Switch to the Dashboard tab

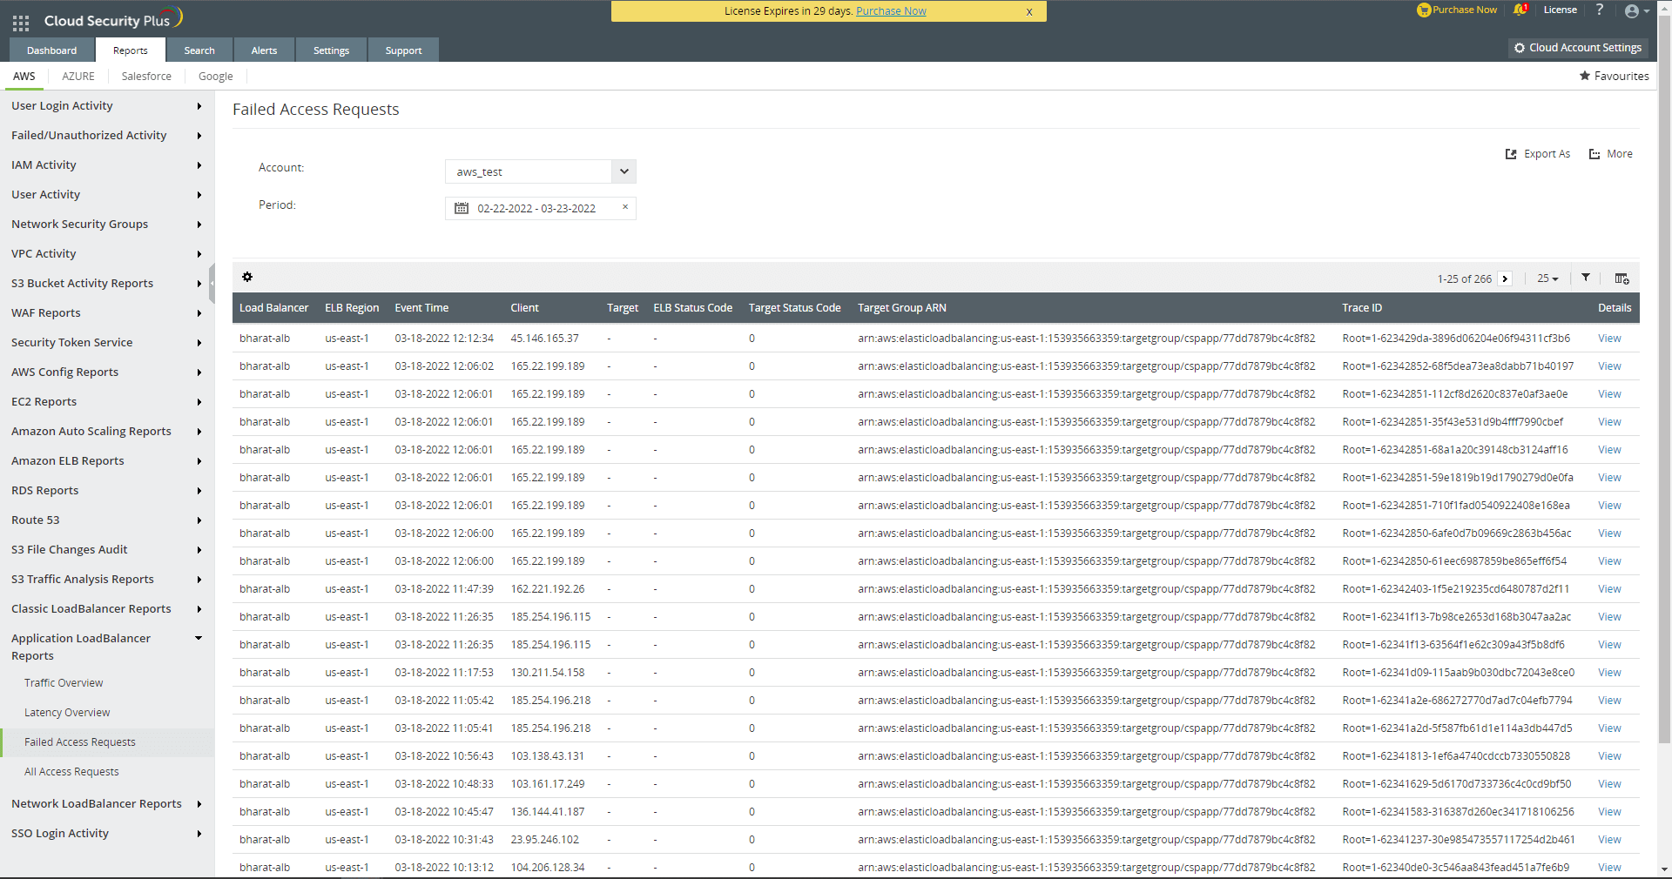[51, 50]
